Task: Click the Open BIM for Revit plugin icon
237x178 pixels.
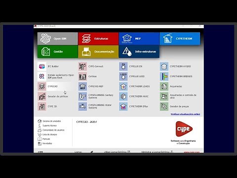Action: click(x=42, y=76)
